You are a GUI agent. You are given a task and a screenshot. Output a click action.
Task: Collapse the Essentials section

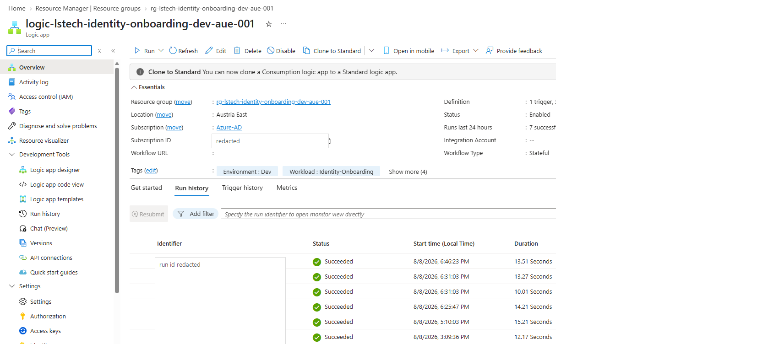(x=134, y=87)
